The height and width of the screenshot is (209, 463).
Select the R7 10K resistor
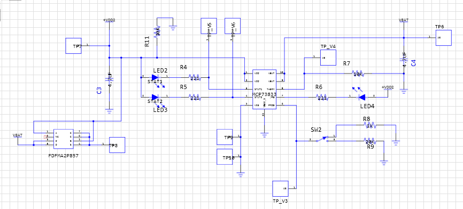point(358,74)
